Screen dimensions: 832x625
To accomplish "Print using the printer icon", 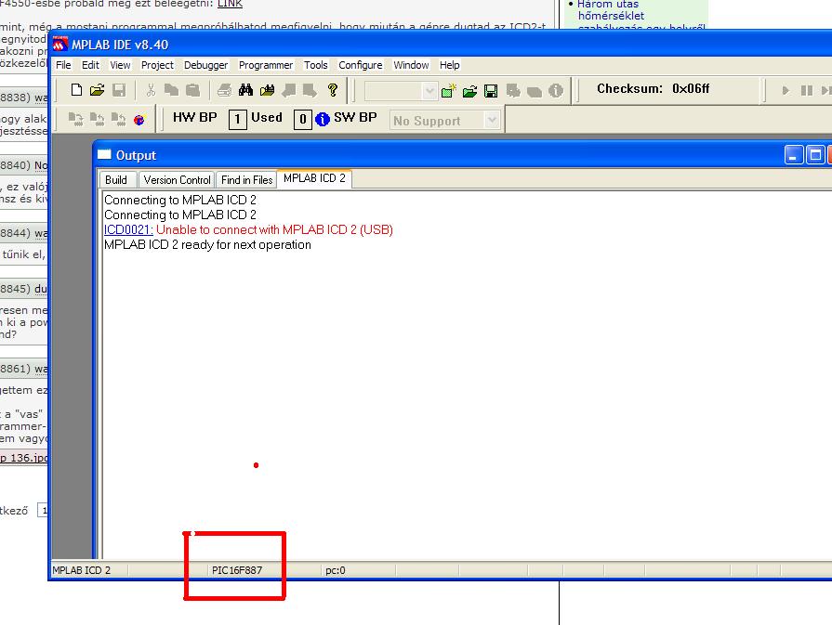I will click(224, 90).
